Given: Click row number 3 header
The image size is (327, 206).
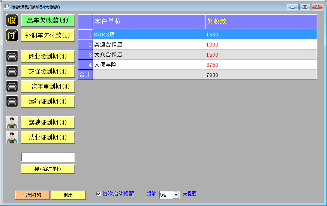Looking at the screenshot, I should 85,55.
